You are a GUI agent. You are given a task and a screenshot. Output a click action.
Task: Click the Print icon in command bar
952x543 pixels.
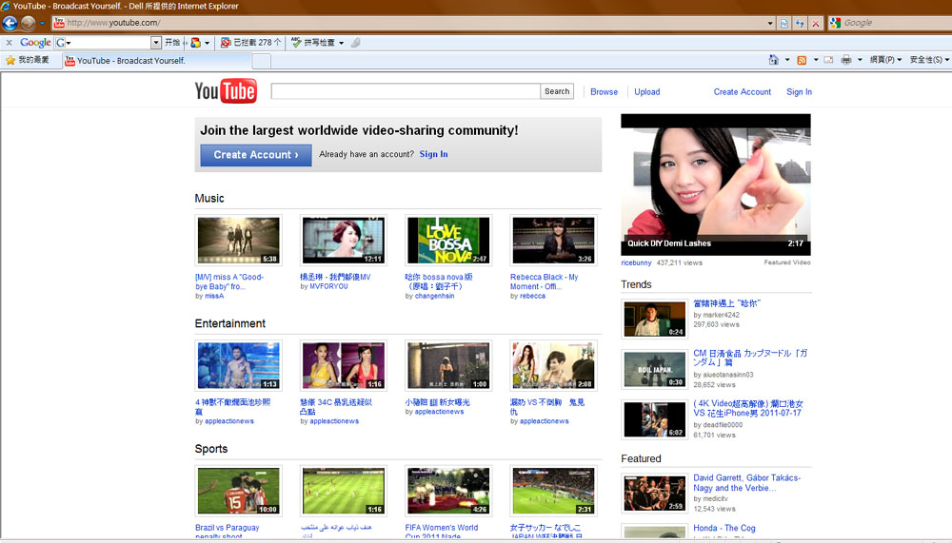coord(845,60)
